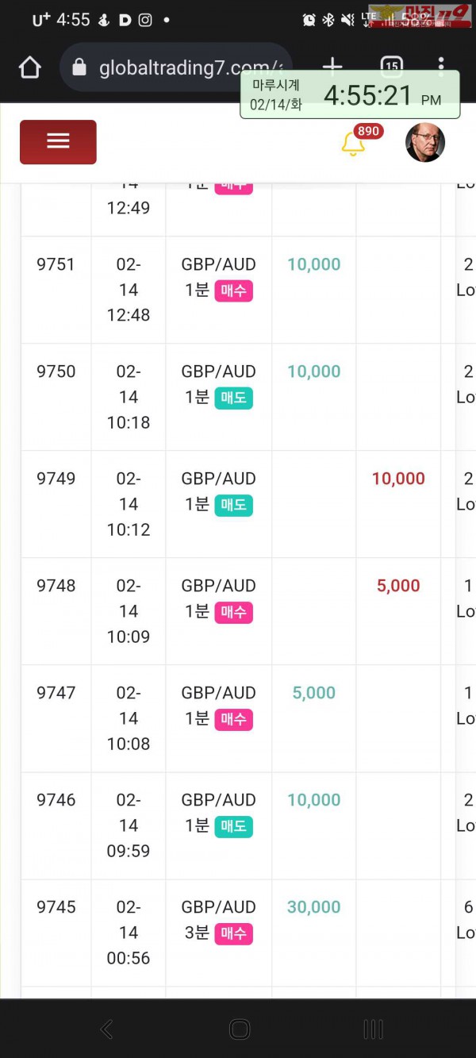The width and height of the screenshot is (476, 1058).
Task: Click 매도 tag on order 9746
Action: tap(233, 826)
